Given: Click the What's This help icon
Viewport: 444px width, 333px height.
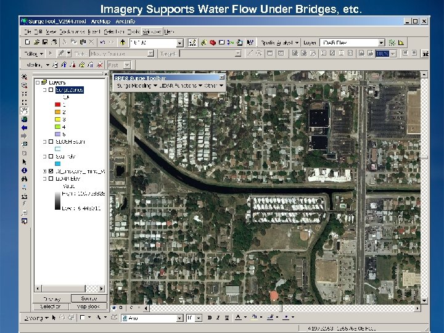Looking at the screenshot, I should click(x=250, y=43).
